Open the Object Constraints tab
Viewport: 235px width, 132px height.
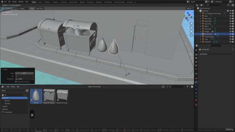(x=196, y=93)
